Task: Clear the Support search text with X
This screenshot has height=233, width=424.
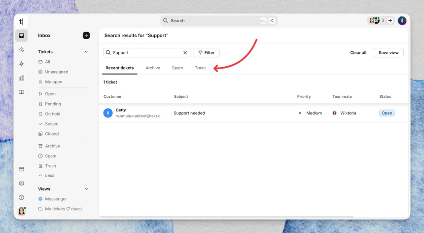Action: tap(185, 53)
